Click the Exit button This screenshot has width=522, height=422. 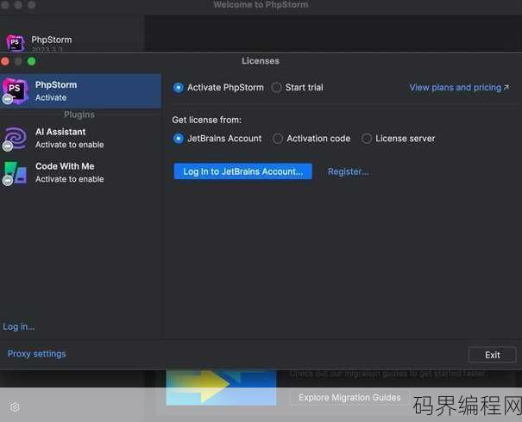click(x=493, y=355)
